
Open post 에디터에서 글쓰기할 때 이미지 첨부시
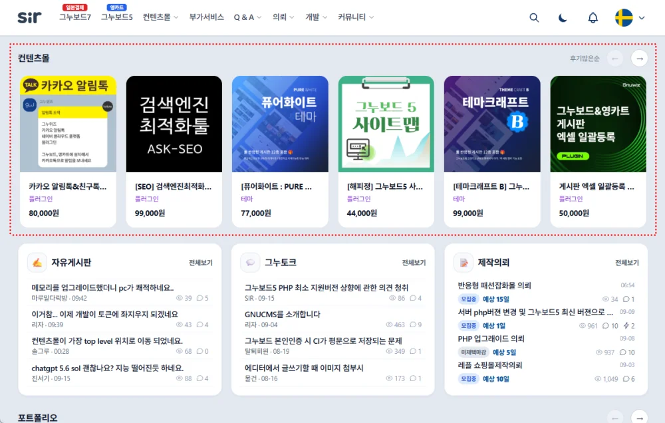304,368
